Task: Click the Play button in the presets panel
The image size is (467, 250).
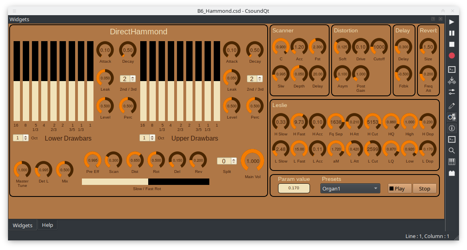Action: tap(400, 188)
